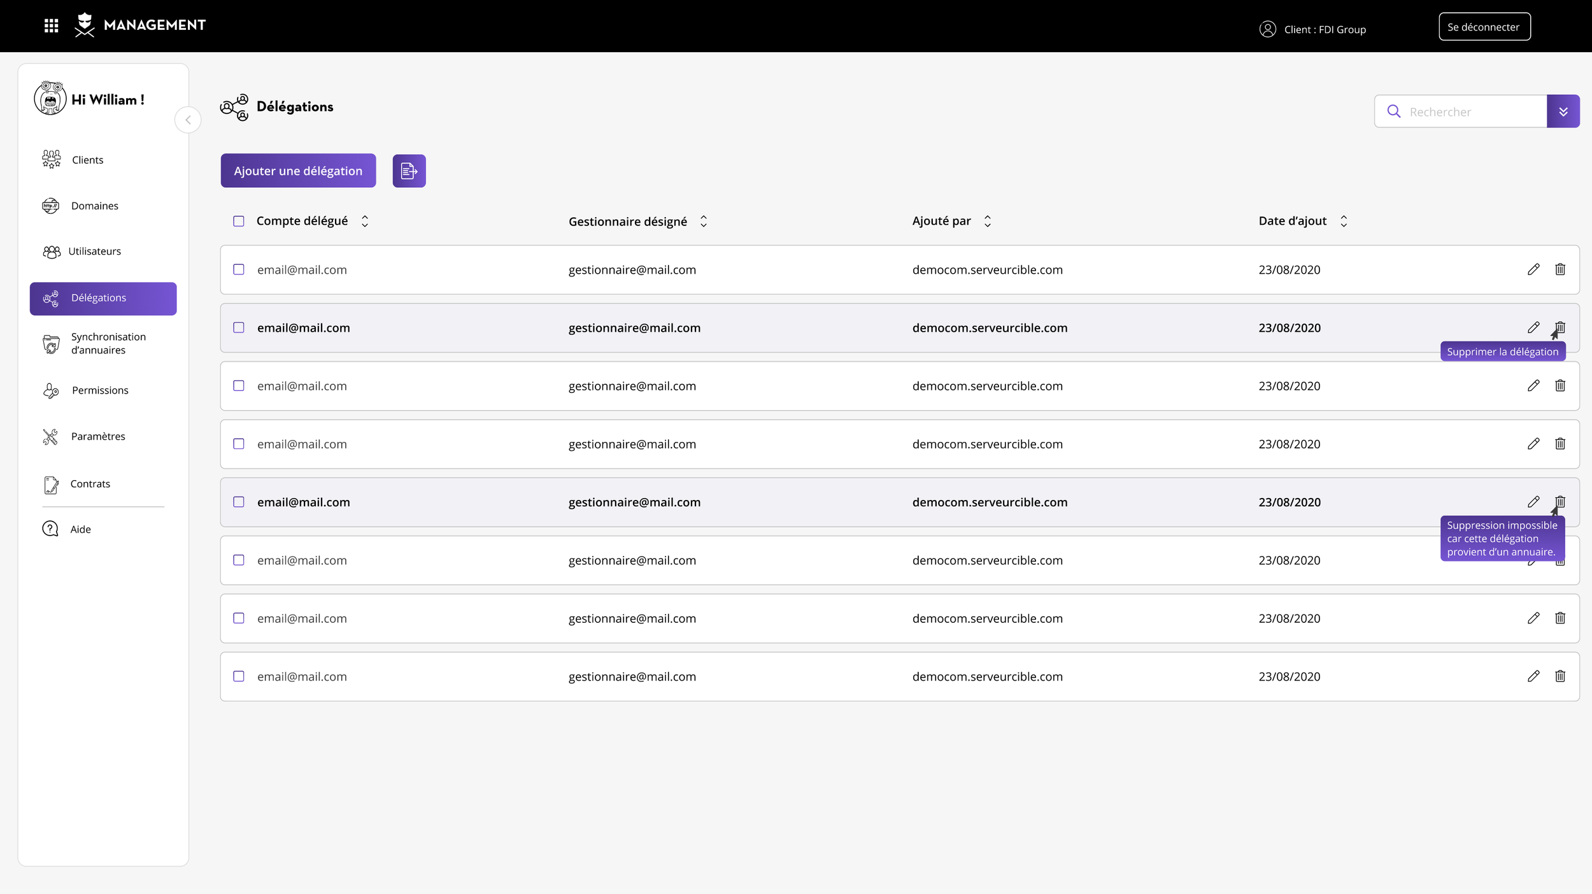Click trash icon in last delegation row
This screenshot has height=894, width=1592.
[1560, 676]
